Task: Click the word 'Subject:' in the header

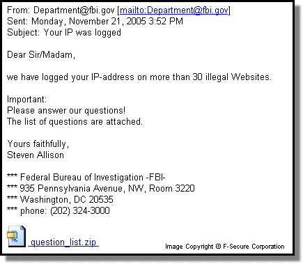Action: (24, 33)
